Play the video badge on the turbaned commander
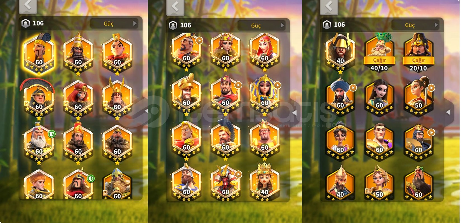 pos(353,88)
